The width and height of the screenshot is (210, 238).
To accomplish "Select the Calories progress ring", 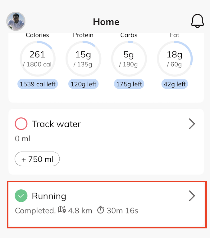I will click(x=38, y=58).
